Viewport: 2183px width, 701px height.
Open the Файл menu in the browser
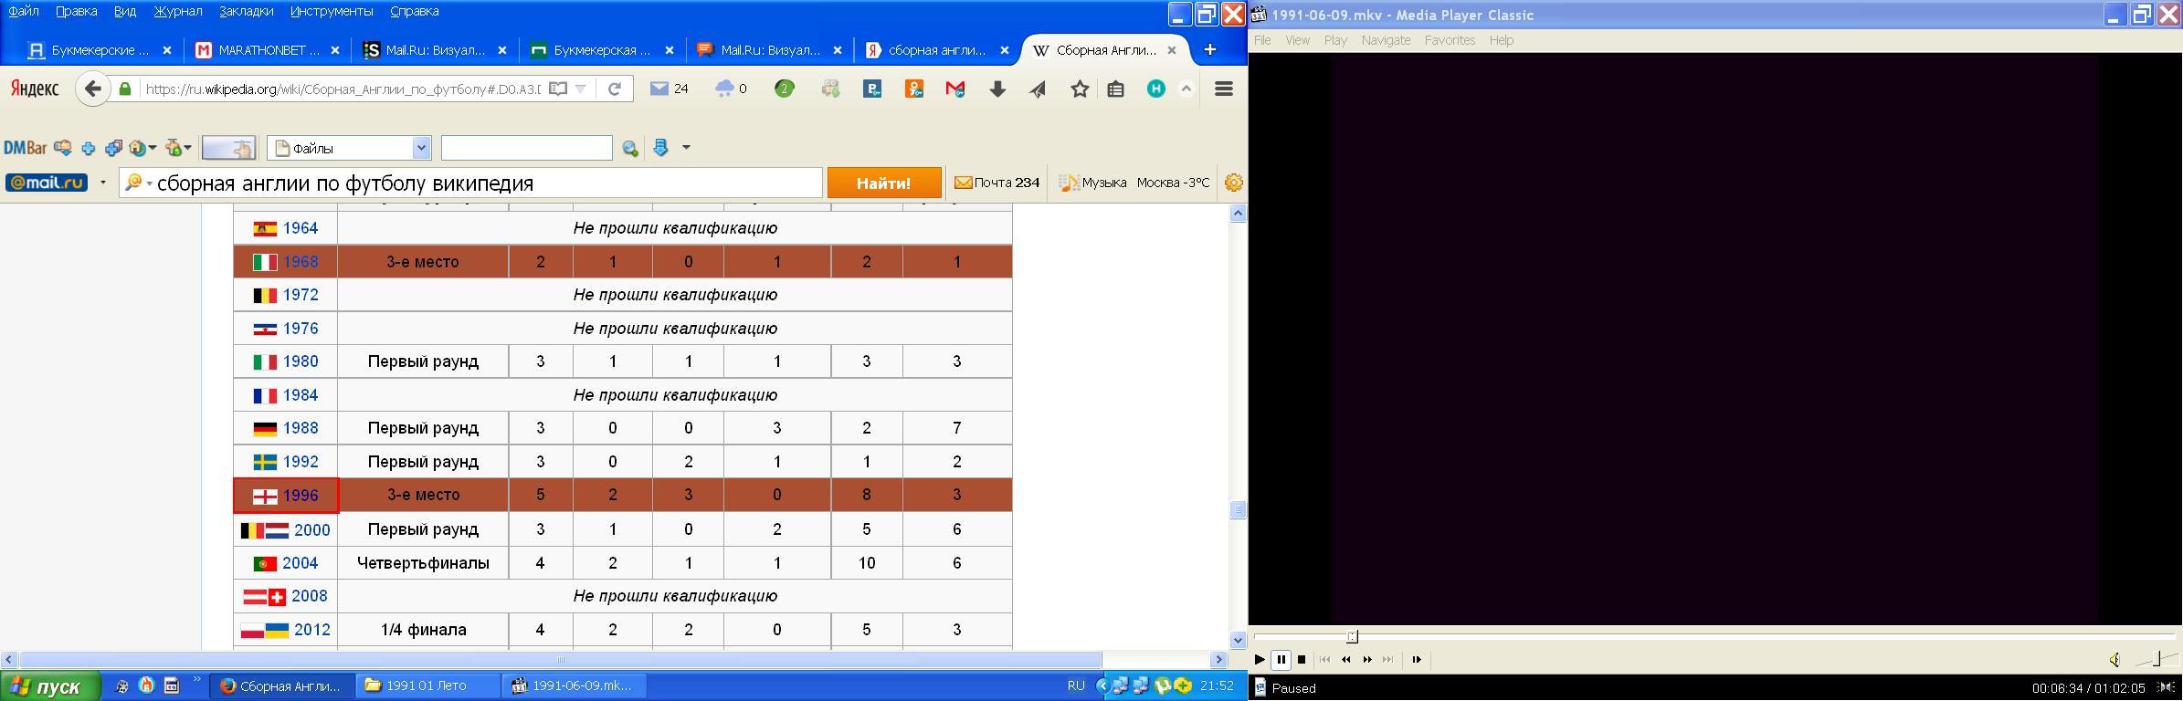click(x=24, y=11)
